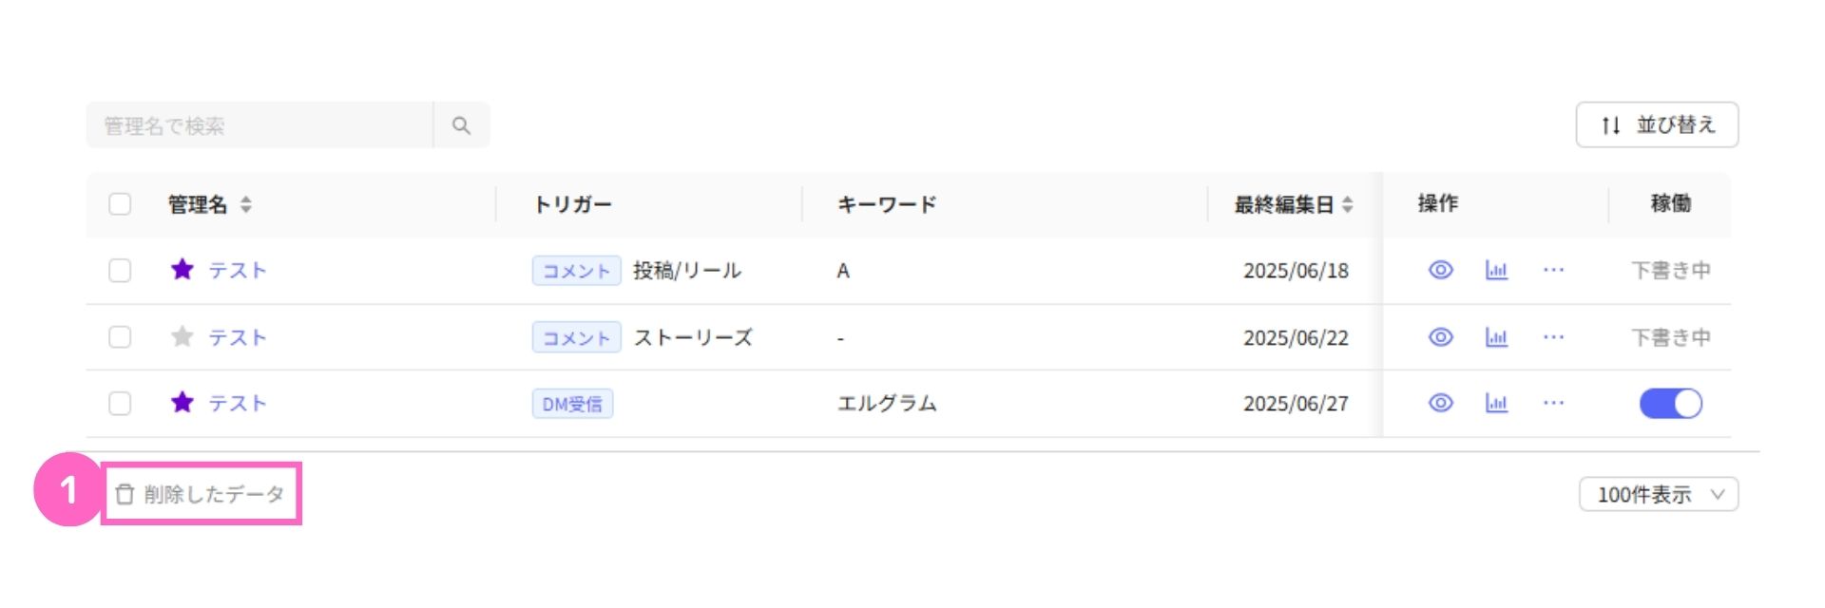Tick the select-all checkbox in the header
Image resolution: width=1825 pixels, height=608 pixels.
tap(120, 204)
